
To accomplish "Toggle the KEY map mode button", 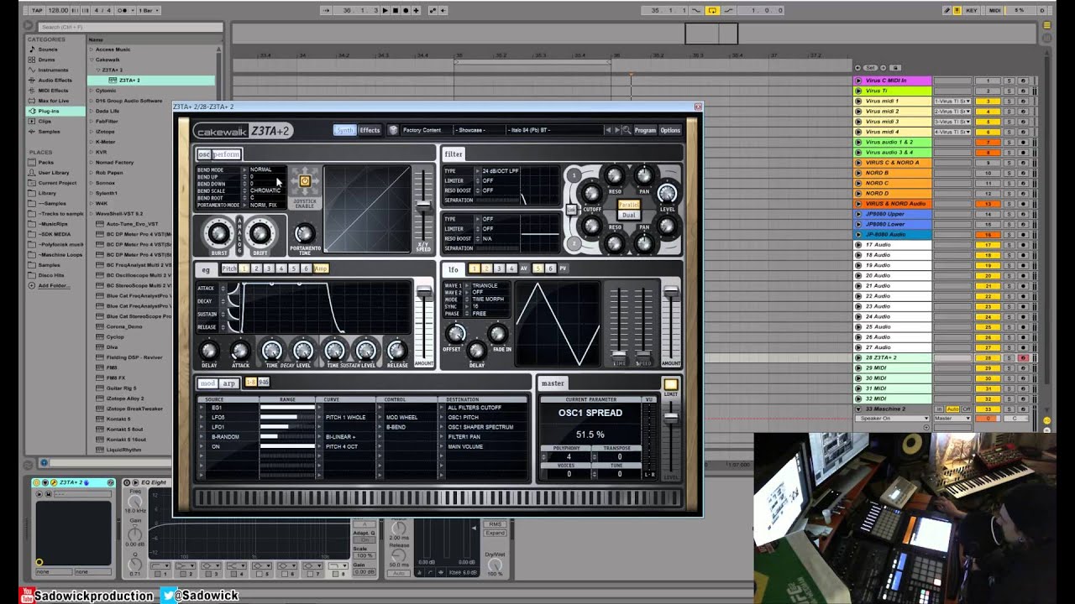I will click(972, 10).
